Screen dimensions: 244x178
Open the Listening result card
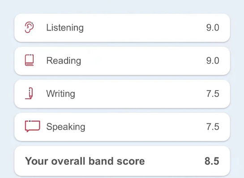(x=122, y=28)
